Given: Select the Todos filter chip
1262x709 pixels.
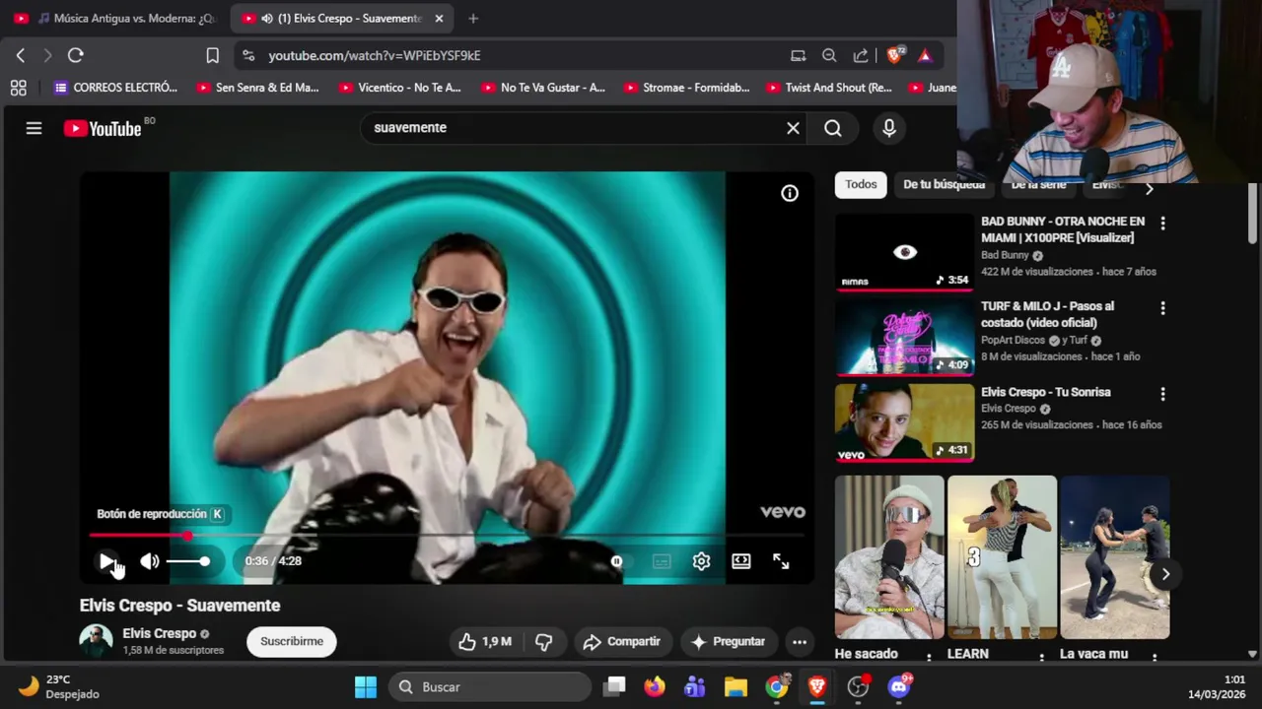Looking at the screenshot, I should pos(861,184).
